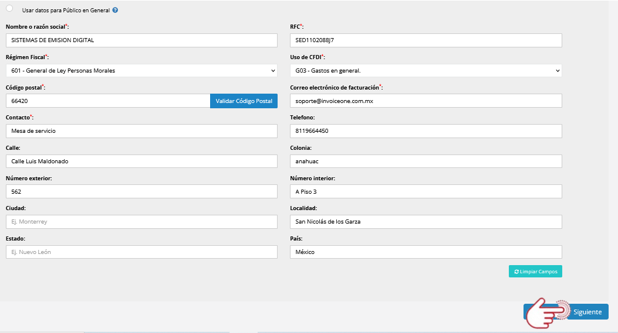Click the Siguiente button
Image resolution: width=618 pixels, height=333 pixels.
[x=587, y=312]
